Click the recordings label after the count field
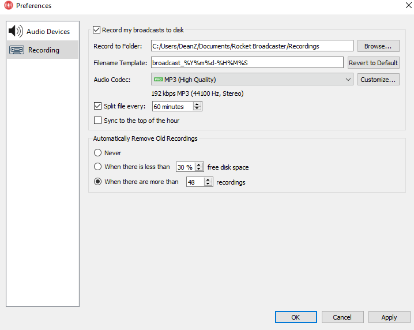414x330 pixels. tap(231, 182)
